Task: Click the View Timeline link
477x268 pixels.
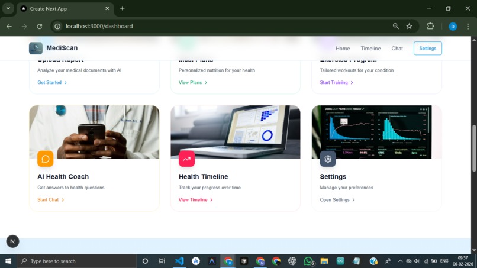Action: click(196, 200)
